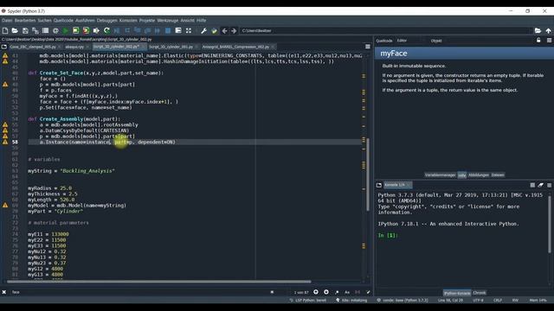Save the current file via the toolbar

click(25, 31)
